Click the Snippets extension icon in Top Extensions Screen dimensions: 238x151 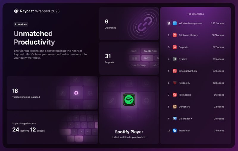(x=175, y=47)
